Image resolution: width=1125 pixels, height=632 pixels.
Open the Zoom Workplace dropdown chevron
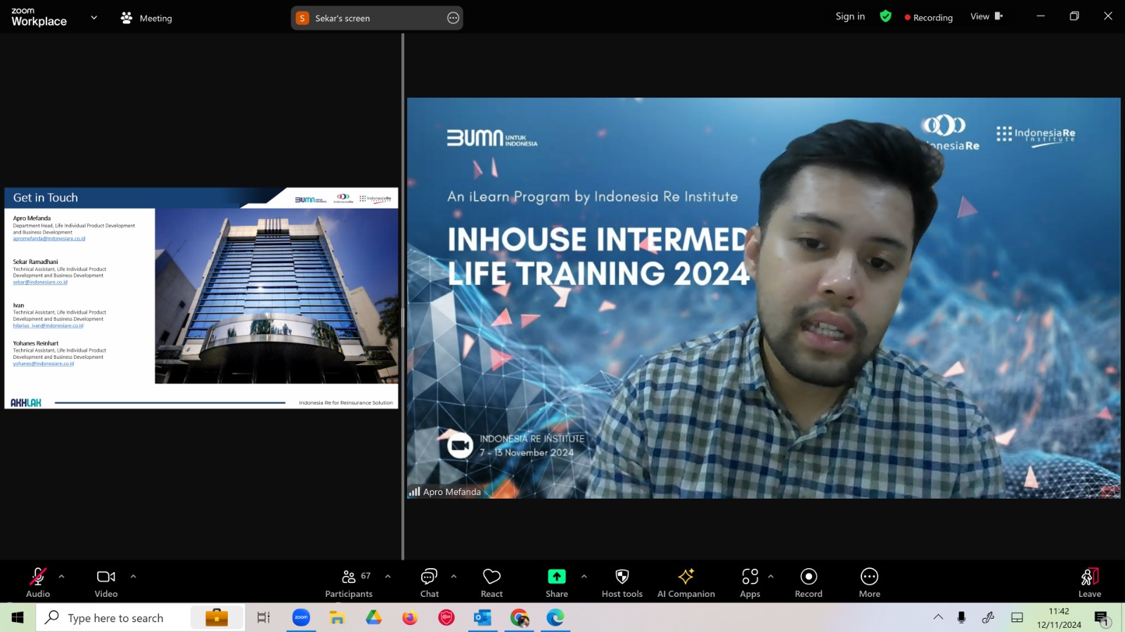(x=94, y=18)
